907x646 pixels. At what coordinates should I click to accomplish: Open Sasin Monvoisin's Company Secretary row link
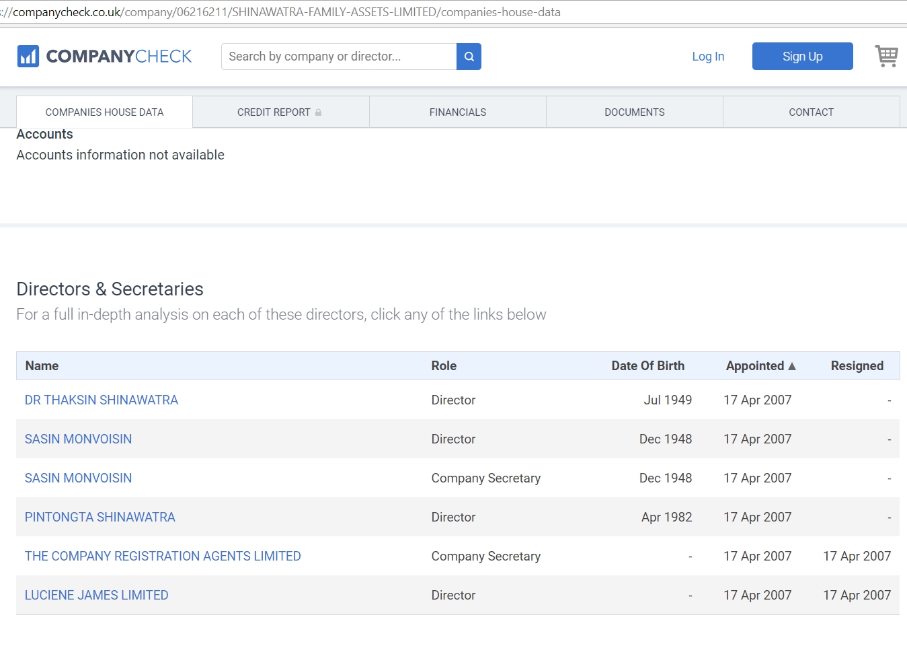point(78,478)
